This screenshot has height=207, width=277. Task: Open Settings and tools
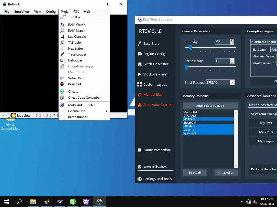point(154,179)
